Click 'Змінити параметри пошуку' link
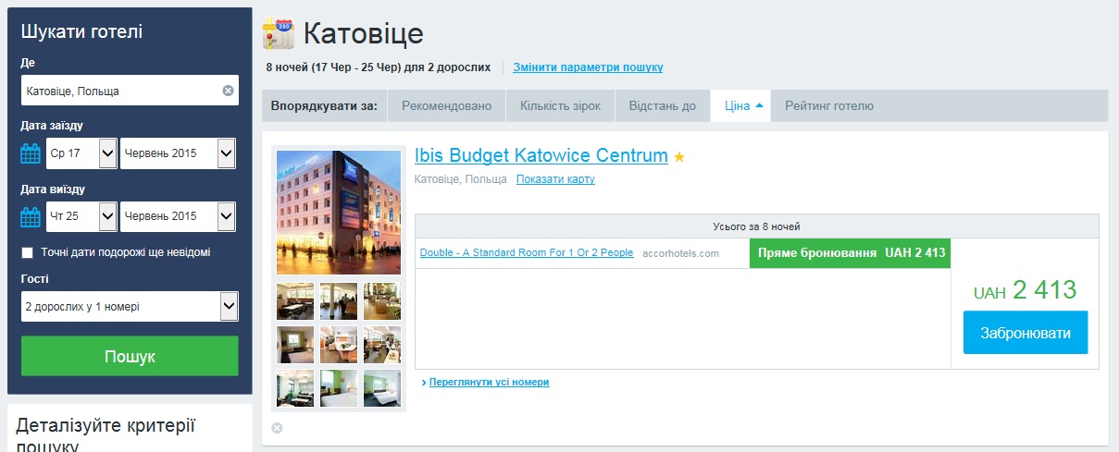Image resolution: width=1119 pixels, height=452 pixels. pyautogui.click(x=588, y=67)
